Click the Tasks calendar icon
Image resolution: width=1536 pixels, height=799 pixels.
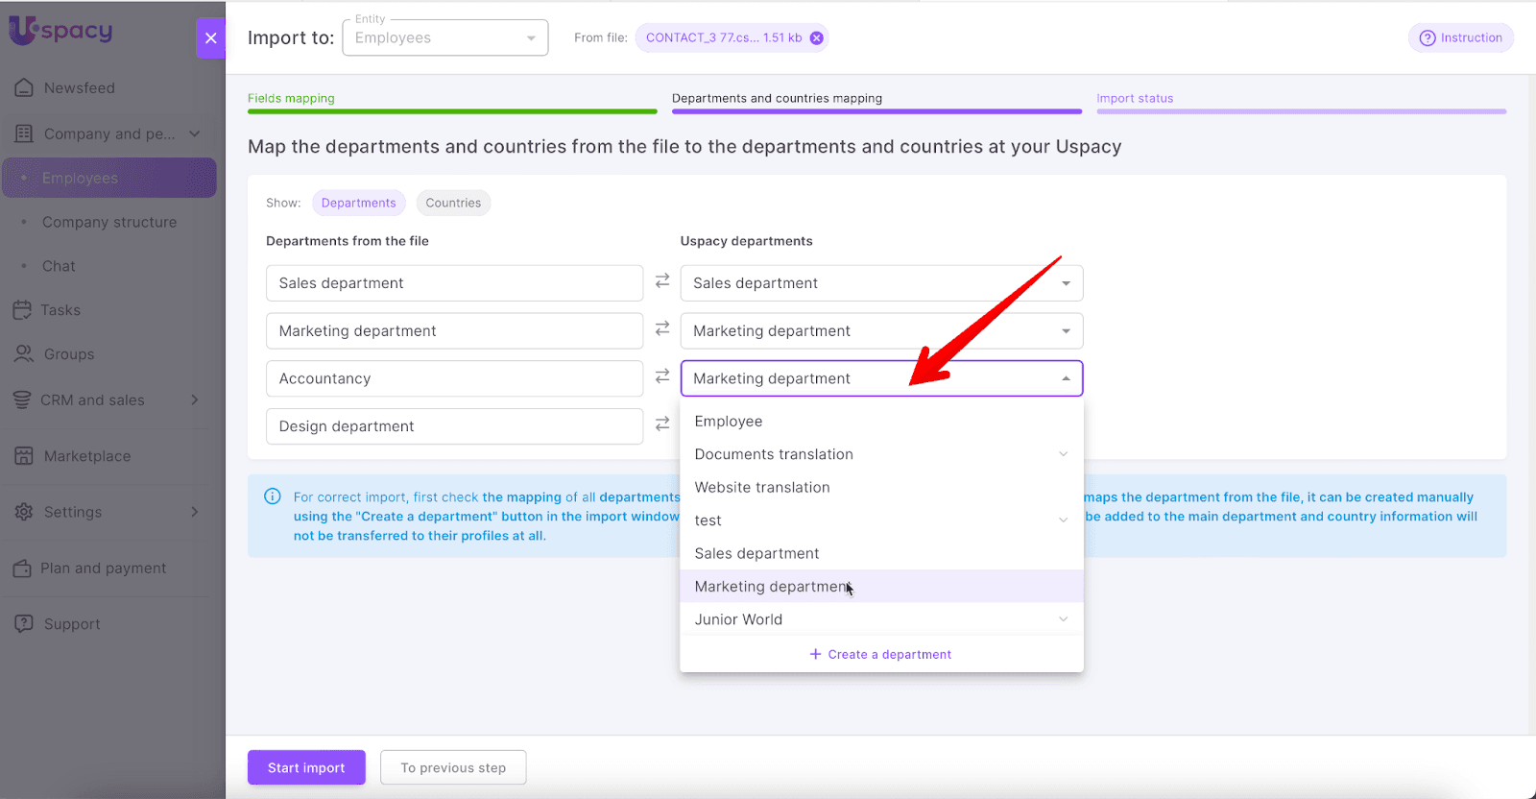pos(22,310)
